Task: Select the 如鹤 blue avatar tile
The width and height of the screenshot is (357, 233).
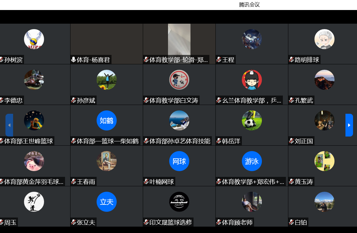Action: 106,120
